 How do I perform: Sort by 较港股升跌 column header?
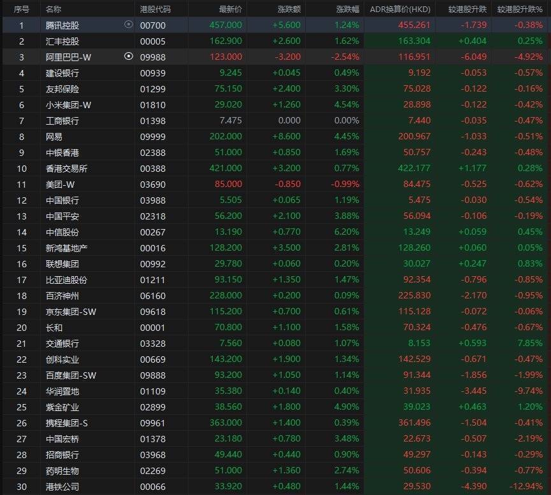(x=468, y=10)
